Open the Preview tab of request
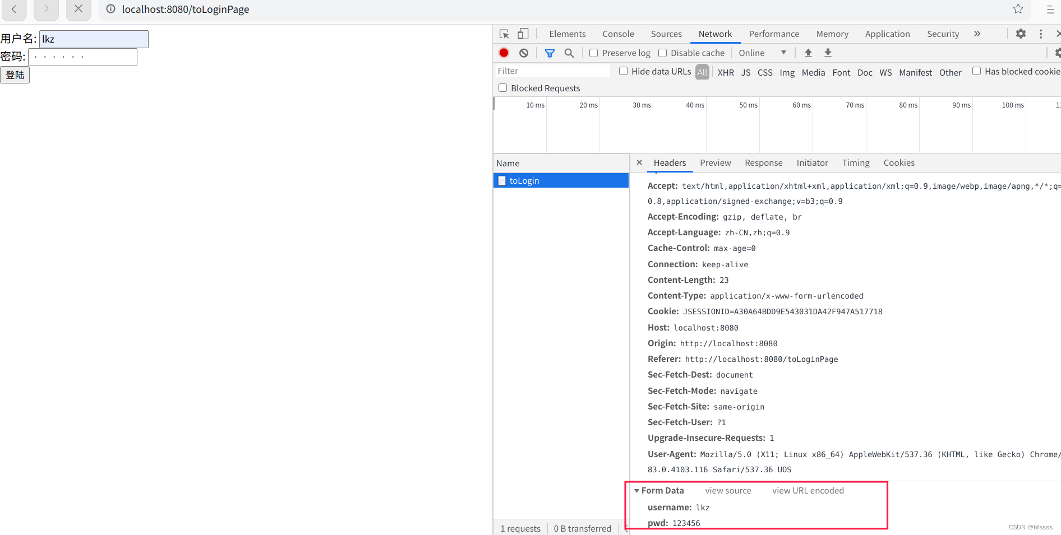The height and width of the screenshot is (535, 1061). click(715, 163)
